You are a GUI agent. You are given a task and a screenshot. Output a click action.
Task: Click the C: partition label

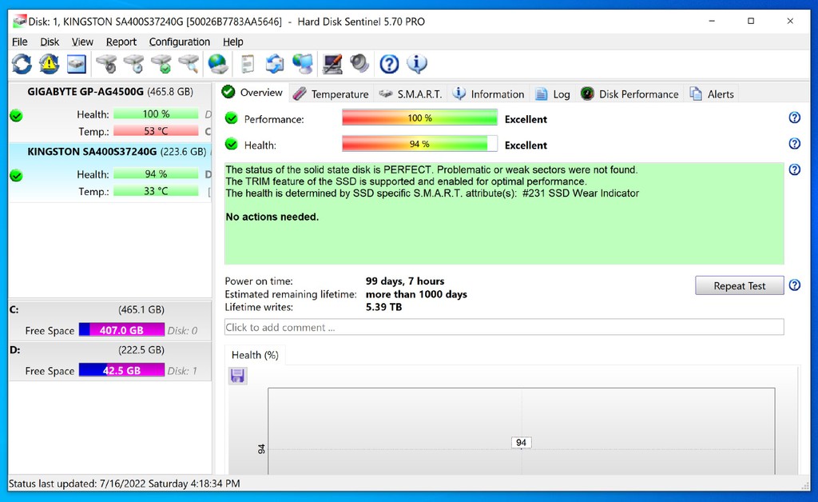click(14, 309)
